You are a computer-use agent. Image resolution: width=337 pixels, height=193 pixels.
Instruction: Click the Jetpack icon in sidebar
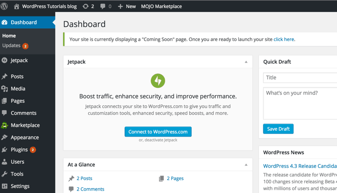[x=4, y=60]
